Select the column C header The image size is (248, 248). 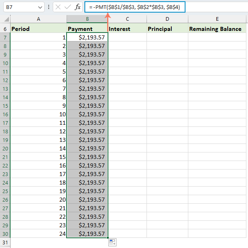coord(127,19)
